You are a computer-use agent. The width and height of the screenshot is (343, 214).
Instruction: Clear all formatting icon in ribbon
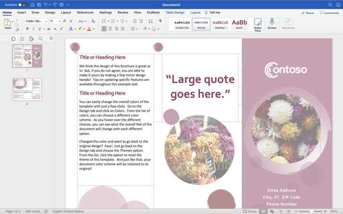point(93,21)
